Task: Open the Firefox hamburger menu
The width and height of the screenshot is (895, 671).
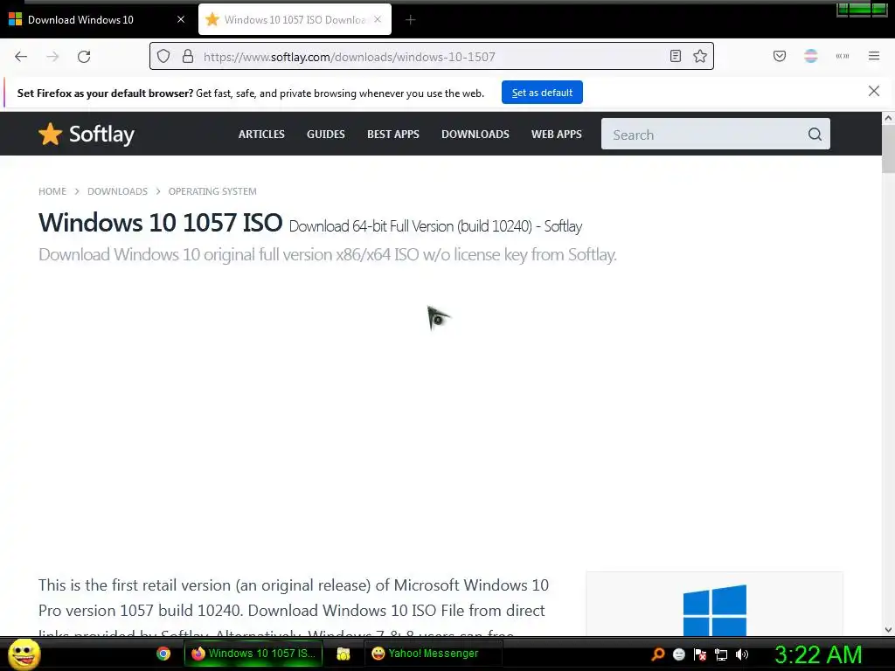Action: point(873,56)
